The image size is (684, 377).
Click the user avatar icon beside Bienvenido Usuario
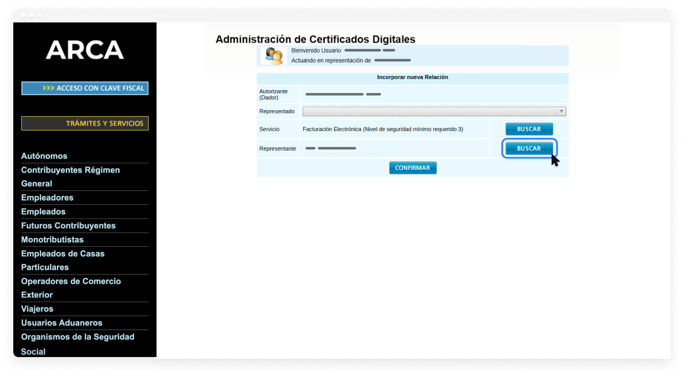pos(274,55)
